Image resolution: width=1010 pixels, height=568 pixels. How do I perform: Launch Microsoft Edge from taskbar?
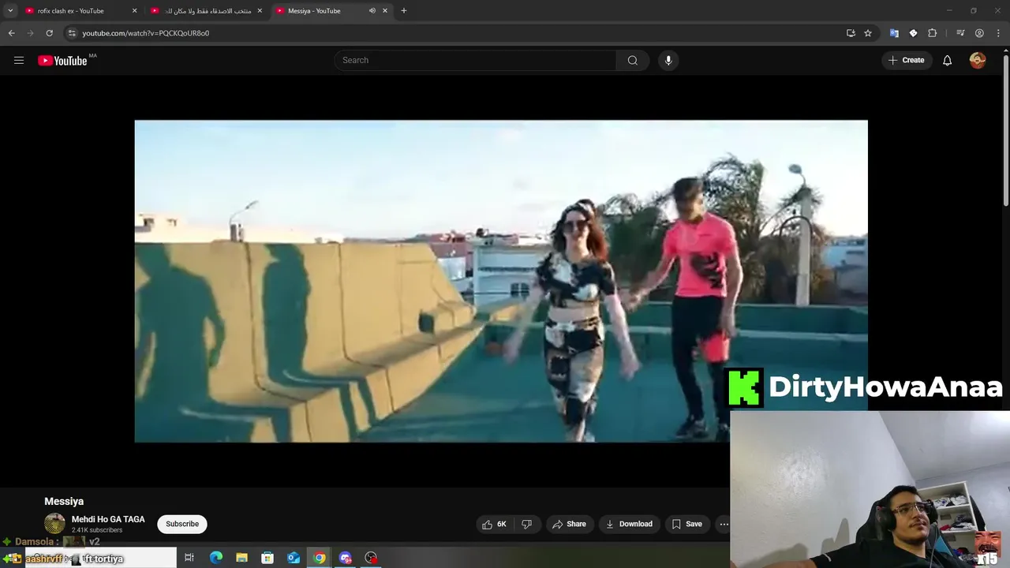coord(215,558)
